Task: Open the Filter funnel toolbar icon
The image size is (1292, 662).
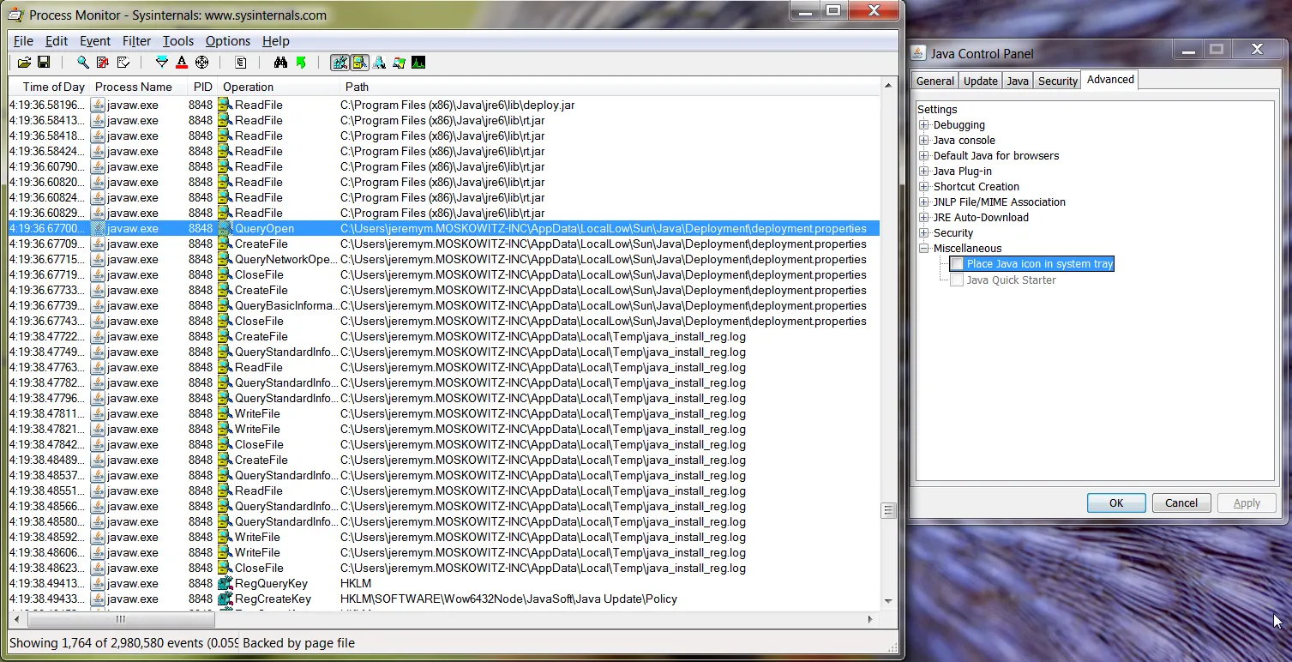Action: (162, 63)
